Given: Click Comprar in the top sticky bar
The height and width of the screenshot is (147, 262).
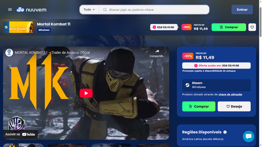Looking at the screenshot, I should tap(228, 27).
